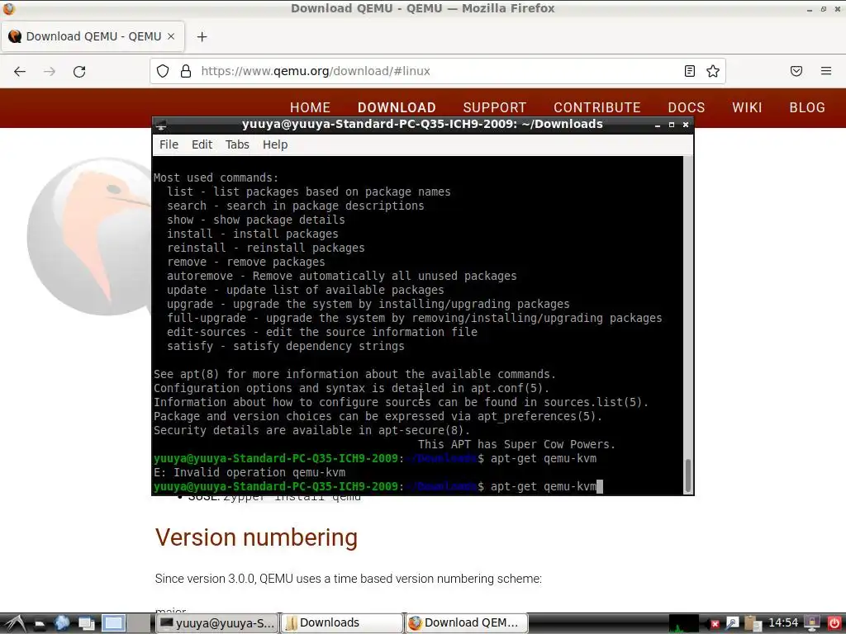Click the Version numbering heading
The width and height of the screenshot is (846, 634).
(256, 537)
